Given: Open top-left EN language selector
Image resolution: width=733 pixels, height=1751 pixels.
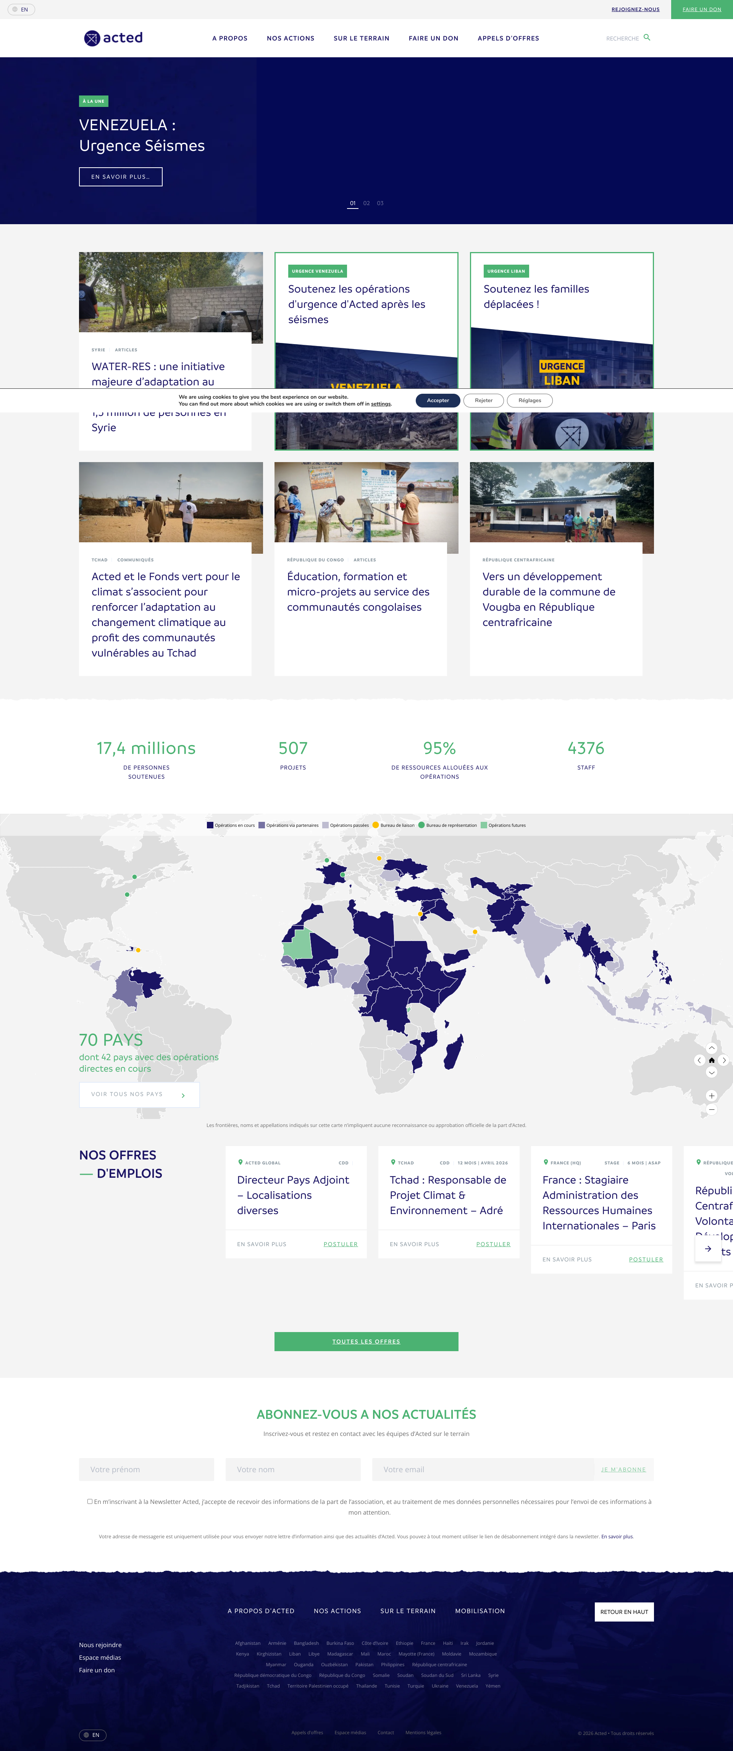Looking at the screenshot, I should pyautogui.click(x=21, y=10).
